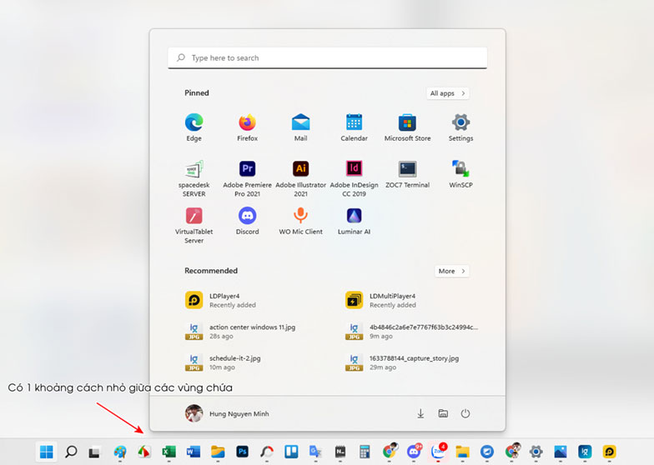Image resolution: width=654 pixels, height=465 pixels.
Task: Launch the pinned WO Mic Client
Action: click(x=300, y=222)
